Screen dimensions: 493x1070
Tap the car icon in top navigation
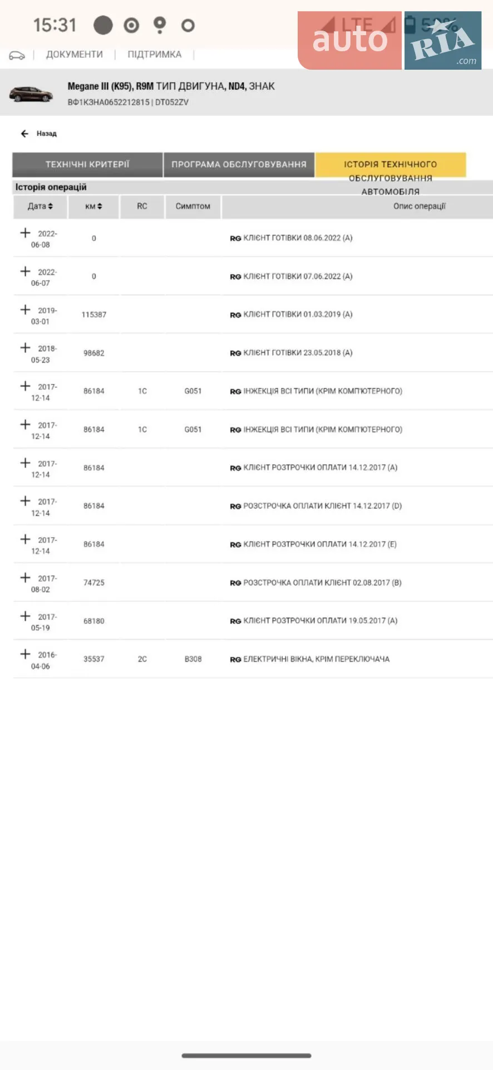coord(17,55)
